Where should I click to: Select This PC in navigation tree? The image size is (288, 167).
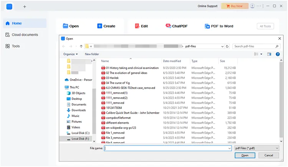tap(72, 87)
